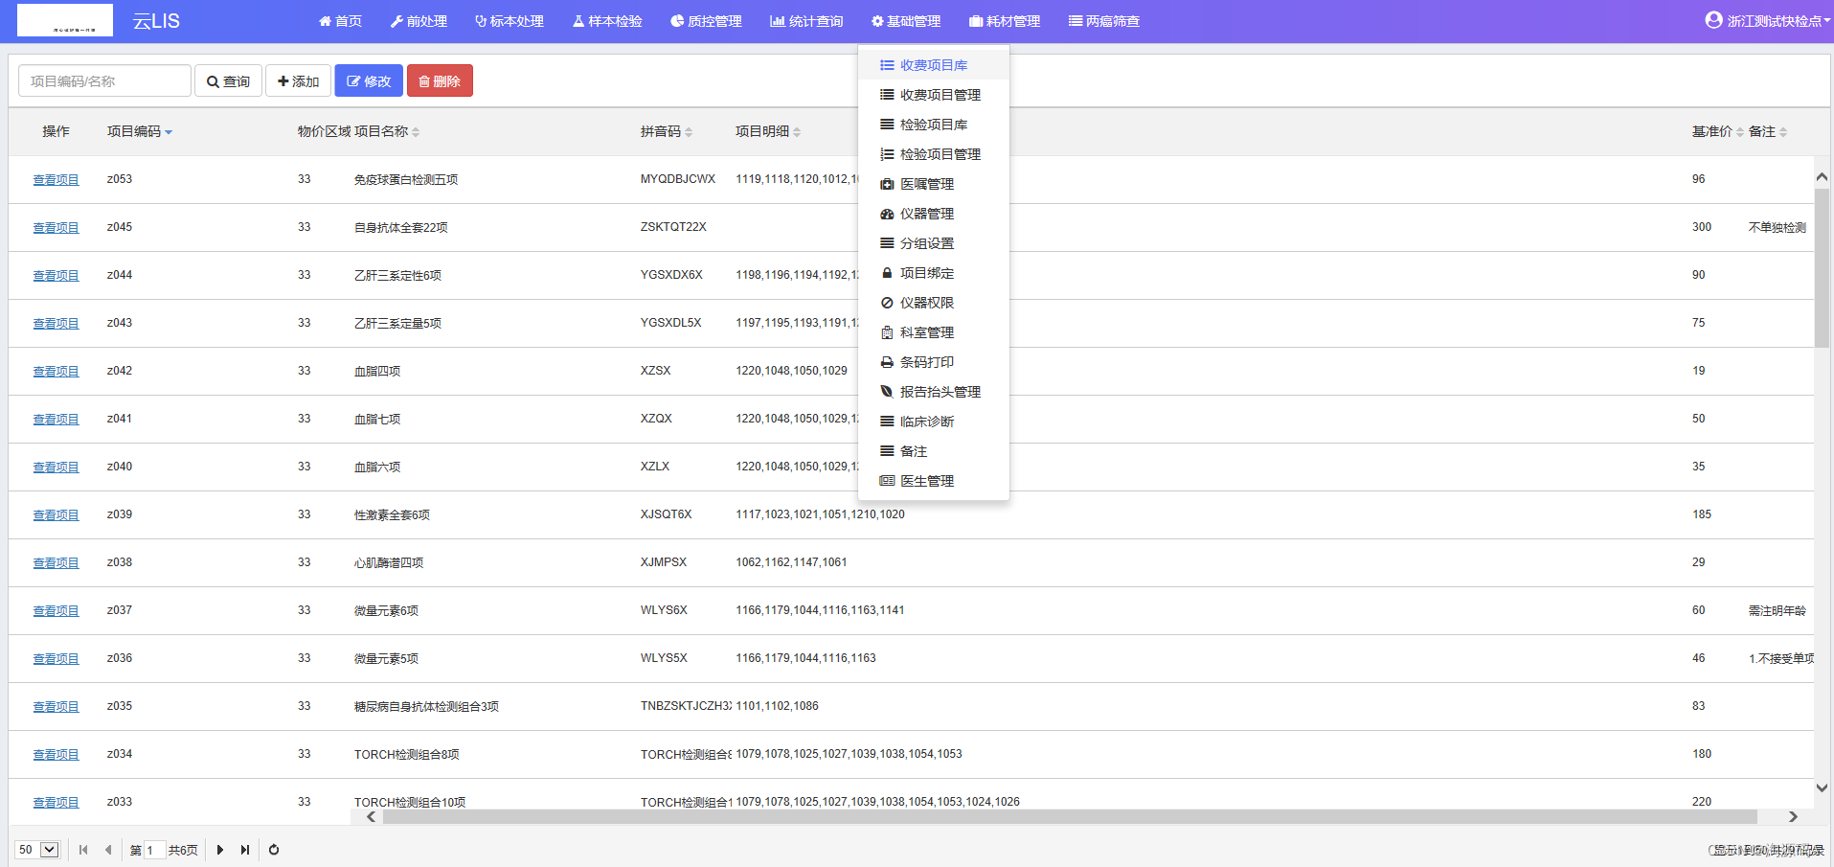Click the 云LIS logo image
The height and width of the screenshot is (867, 1834).
click(65, 20)
